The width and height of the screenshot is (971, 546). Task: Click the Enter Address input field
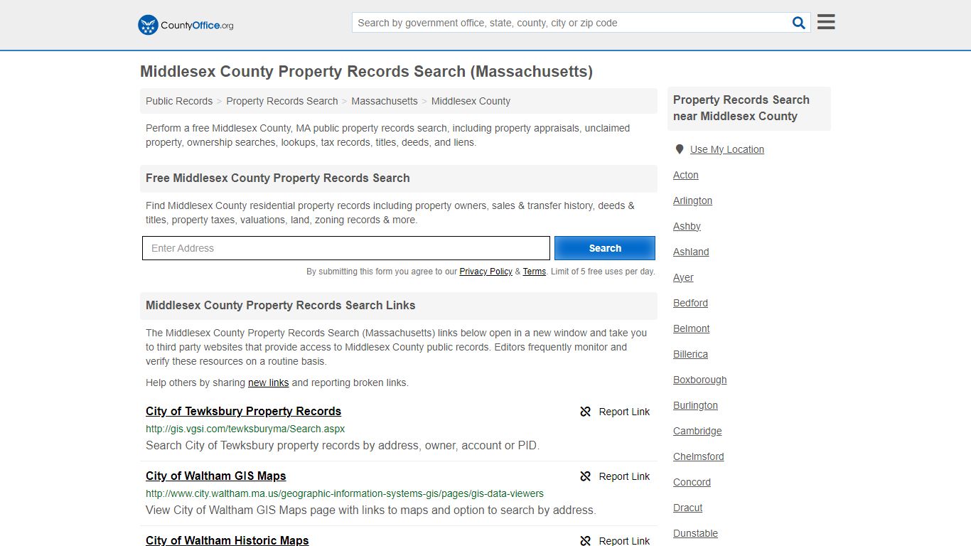346,248
